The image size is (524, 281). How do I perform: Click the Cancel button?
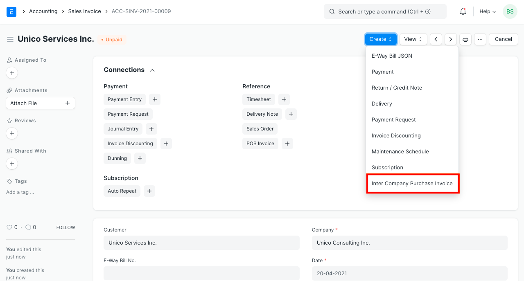503,39
